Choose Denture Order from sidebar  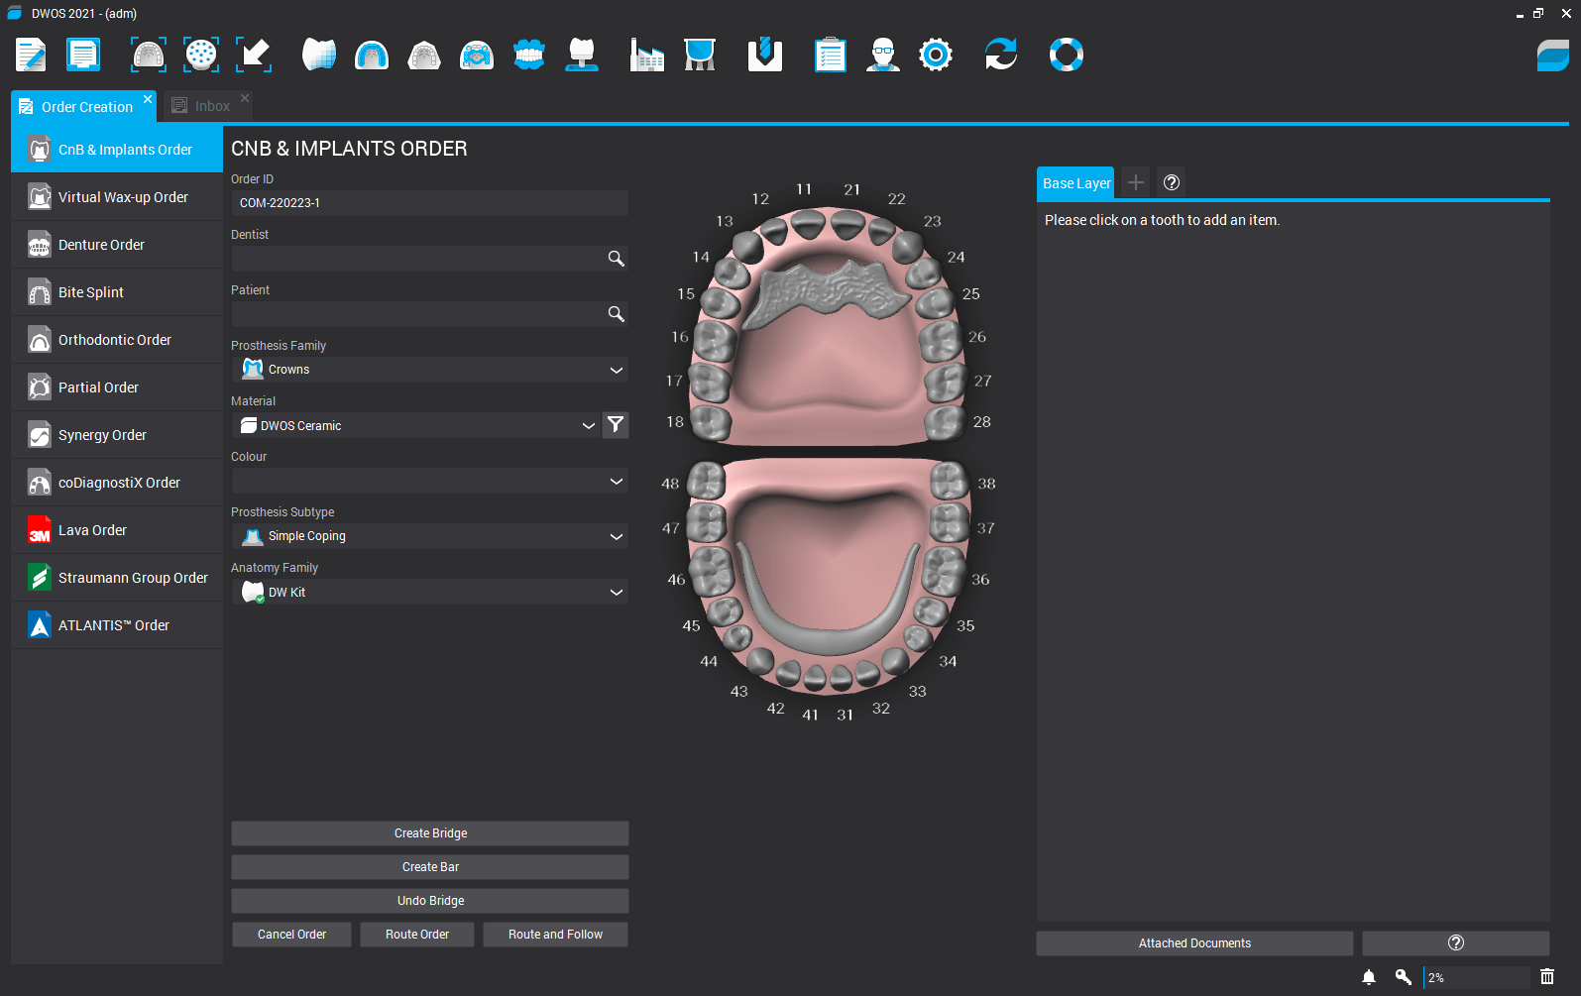click(x=117, y=245)
